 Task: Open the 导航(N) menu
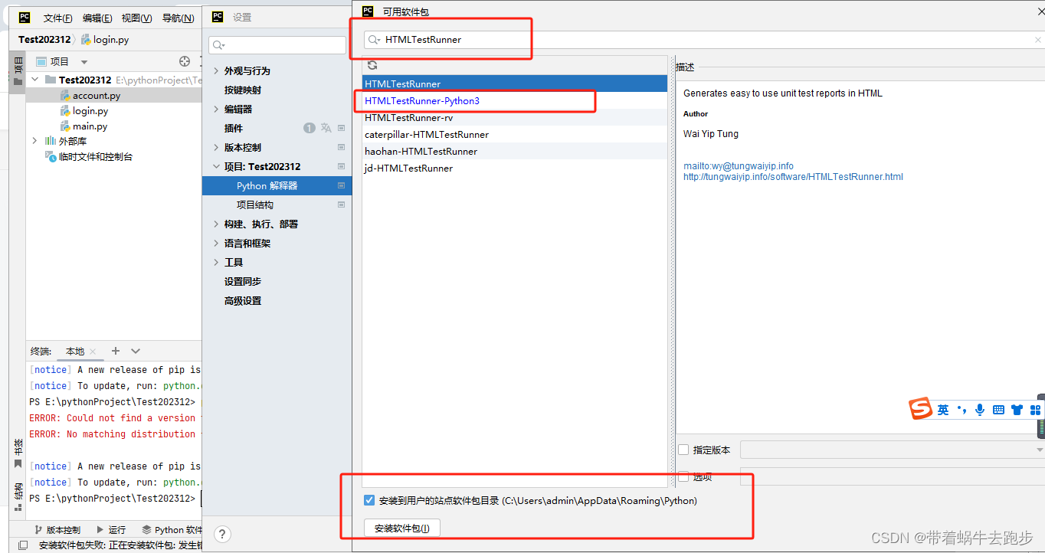click(x=178, y=18)
